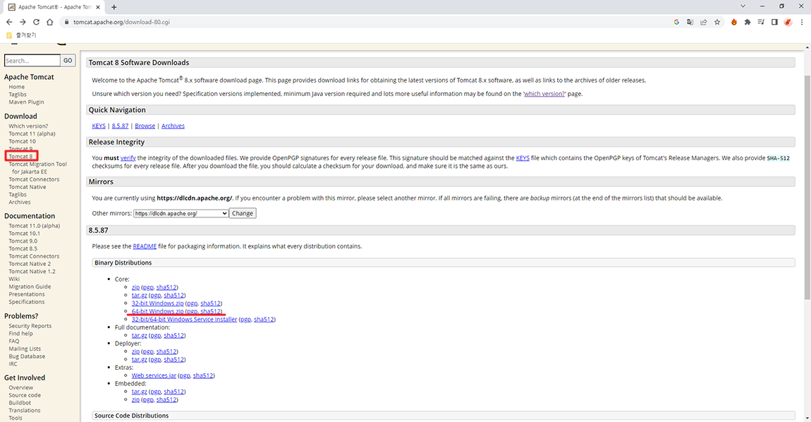Open the tab search chevron
Viewport: 811px width, 422px height.
pyautogui.click(x=743, y=6)
